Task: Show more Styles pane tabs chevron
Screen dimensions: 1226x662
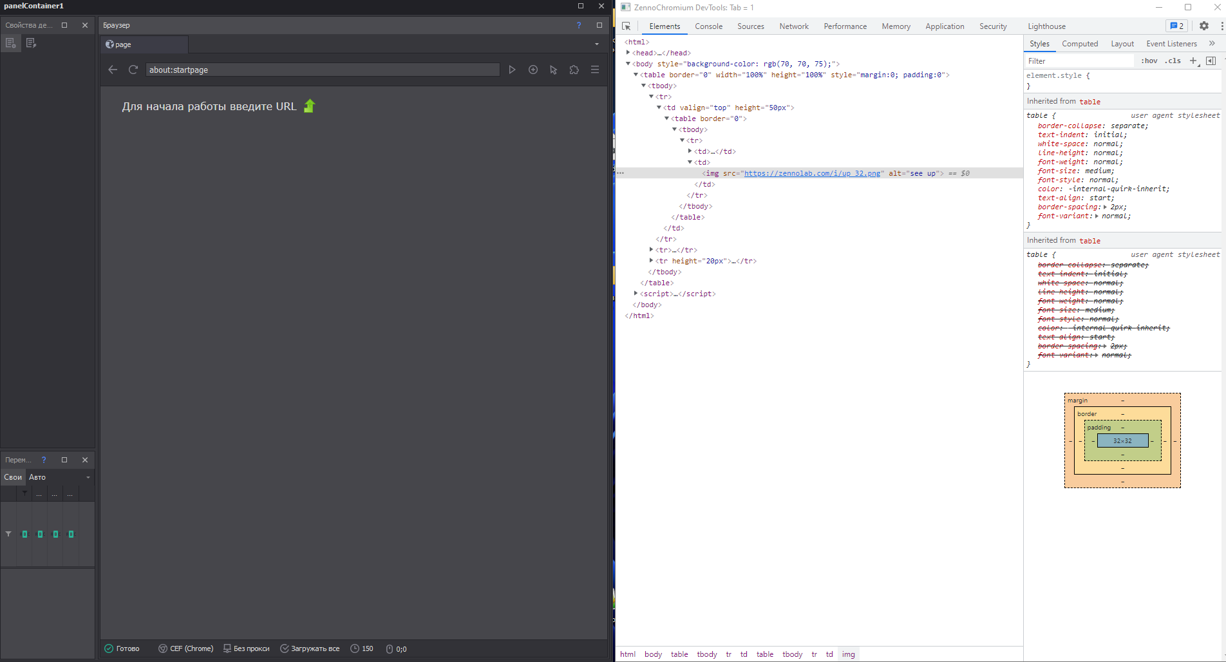Action: 1212,43
